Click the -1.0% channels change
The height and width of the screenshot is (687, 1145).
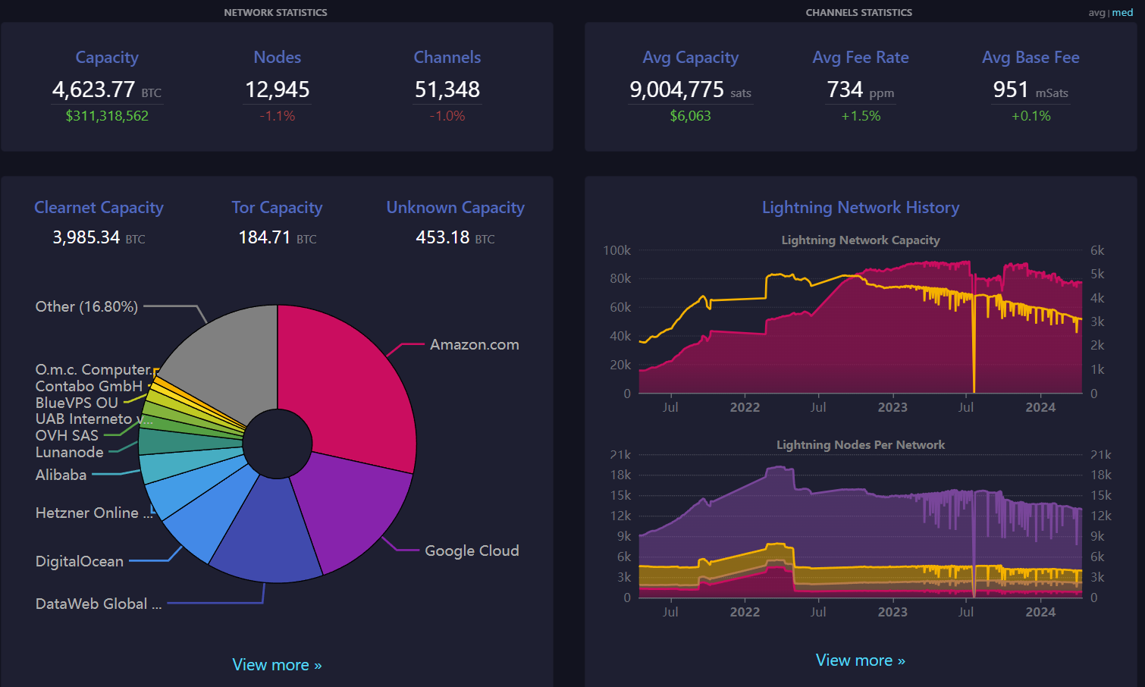[447, 116]
